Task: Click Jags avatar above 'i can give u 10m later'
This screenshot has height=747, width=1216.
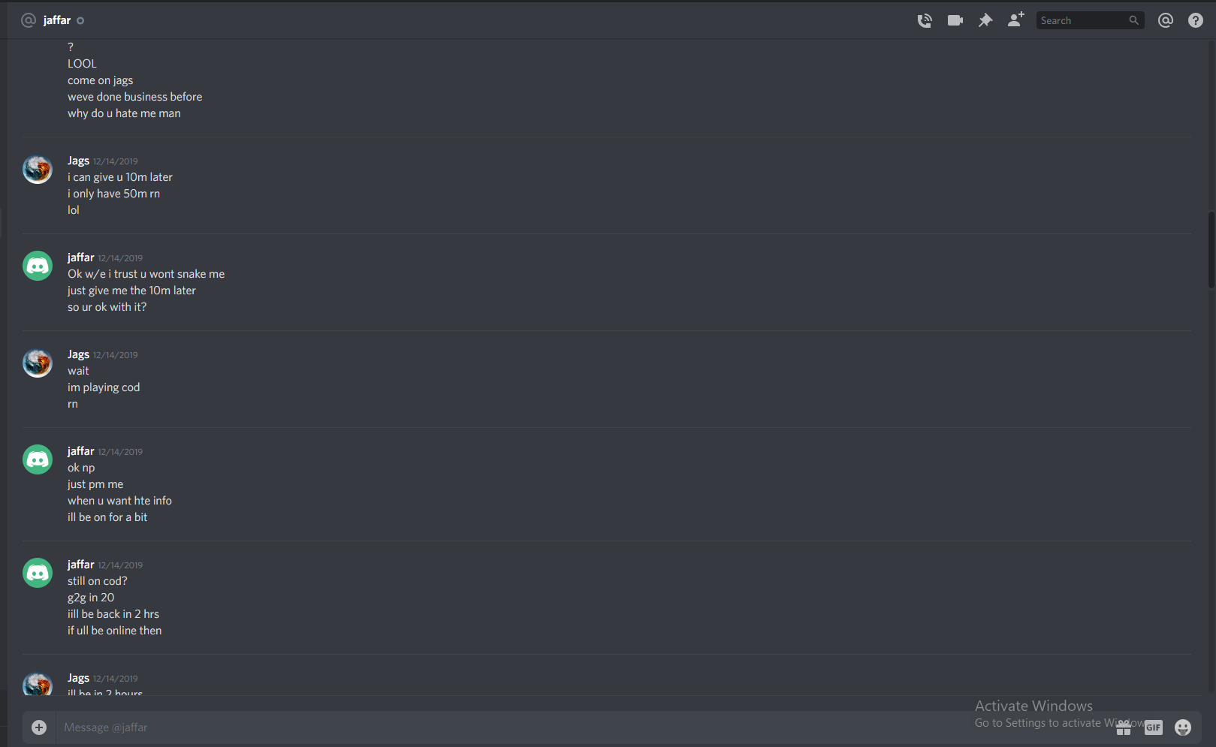Action: coord(38,170)
